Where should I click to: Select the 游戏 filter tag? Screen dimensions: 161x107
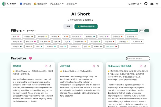[57, 41]
